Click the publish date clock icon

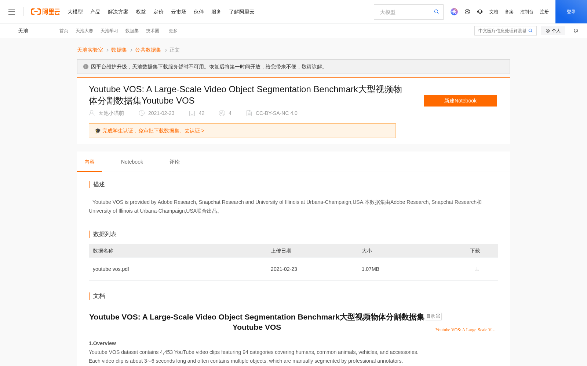(x=142, y=113)
